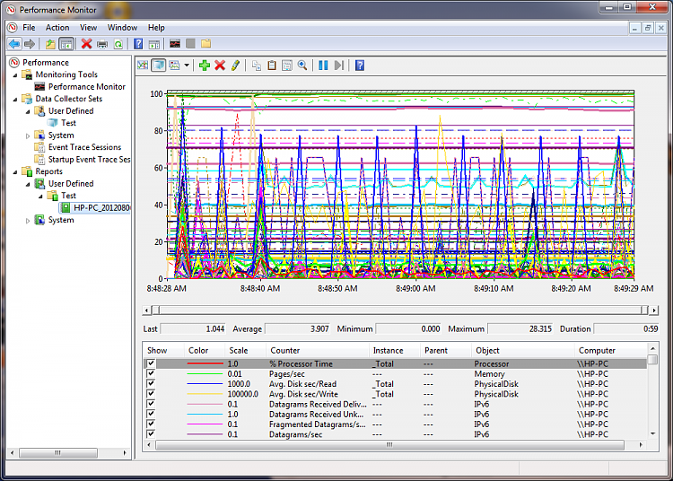Click the red color line of % Processor Time
Viewport: 673px width, 481px height.
[205, 363]
